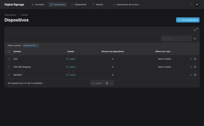Toggle columns via the column manager icon

pyautogui.click(x=195, y=39)
